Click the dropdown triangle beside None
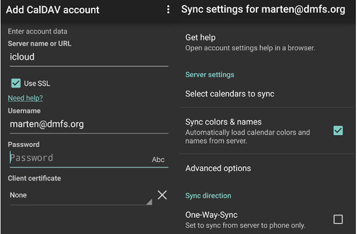Screen dimensions: 357x234 click(149, 202)
